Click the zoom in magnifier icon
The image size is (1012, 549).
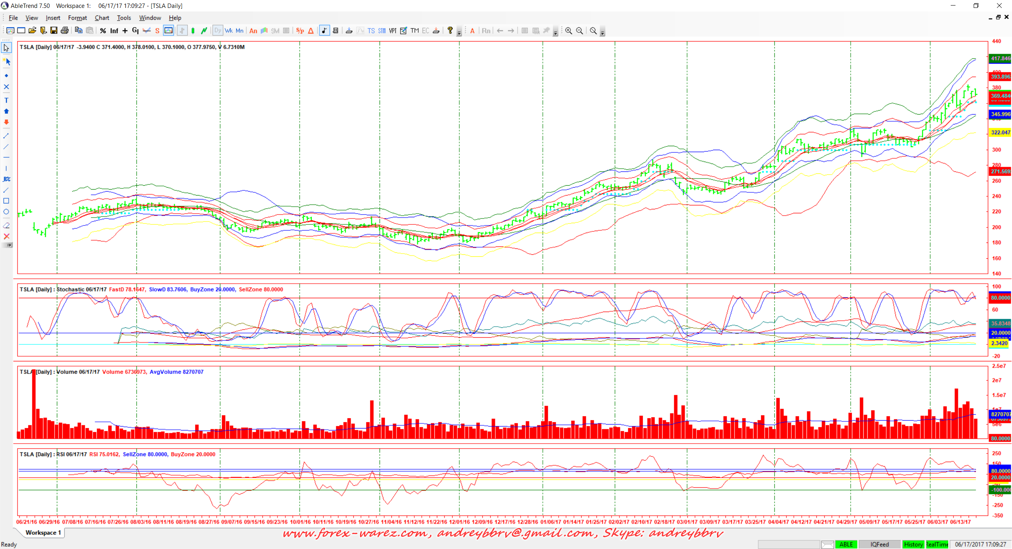tap(568, 30)
